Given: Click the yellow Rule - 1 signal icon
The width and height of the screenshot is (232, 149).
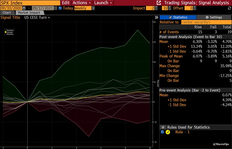Looking at the screenshot, I should point(168,132).
